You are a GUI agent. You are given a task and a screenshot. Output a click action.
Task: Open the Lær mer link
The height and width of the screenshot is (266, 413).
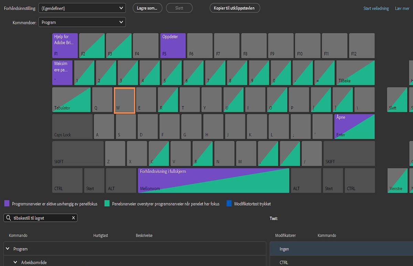pos(402,8)
